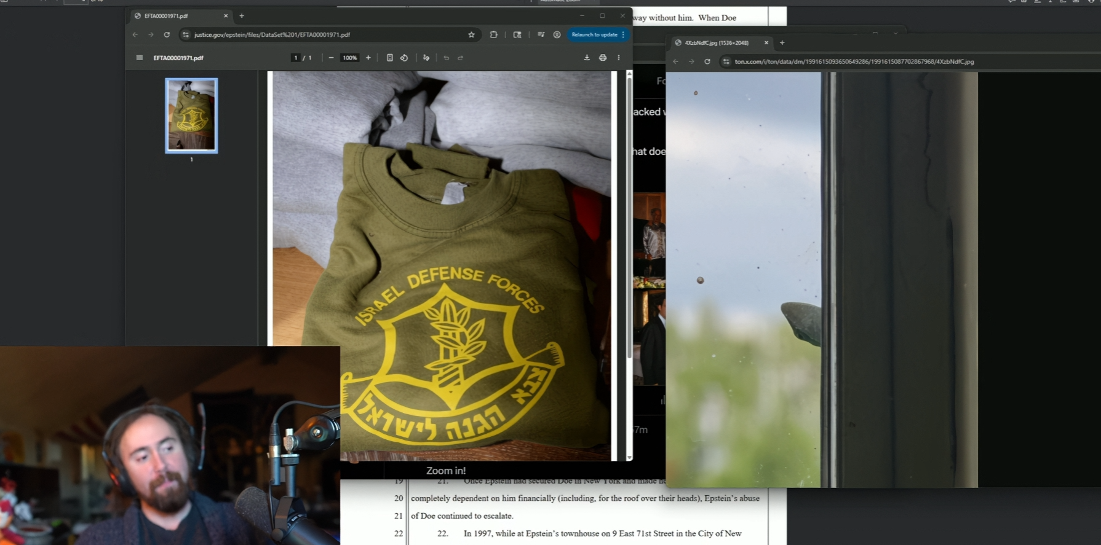Maximize the PDF browser window
1101x545 pixels.
pos(603,16)
